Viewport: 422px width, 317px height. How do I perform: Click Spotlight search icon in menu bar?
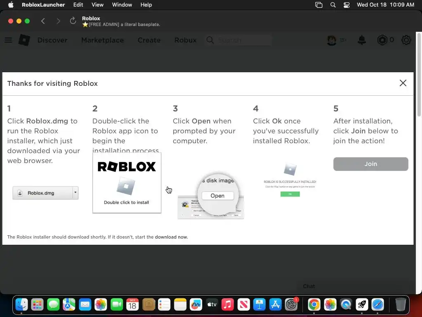pos(333,5)
